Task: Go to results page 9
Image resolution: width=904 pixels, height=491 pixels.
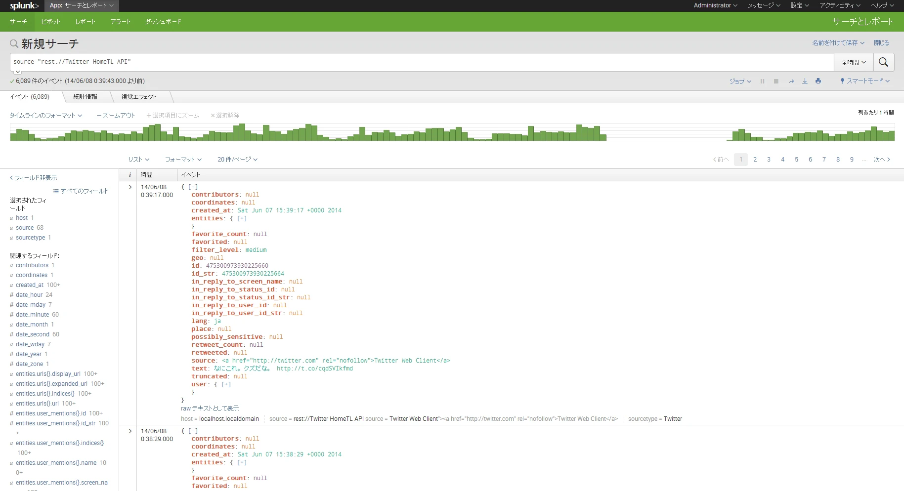Action: (852, 160)
